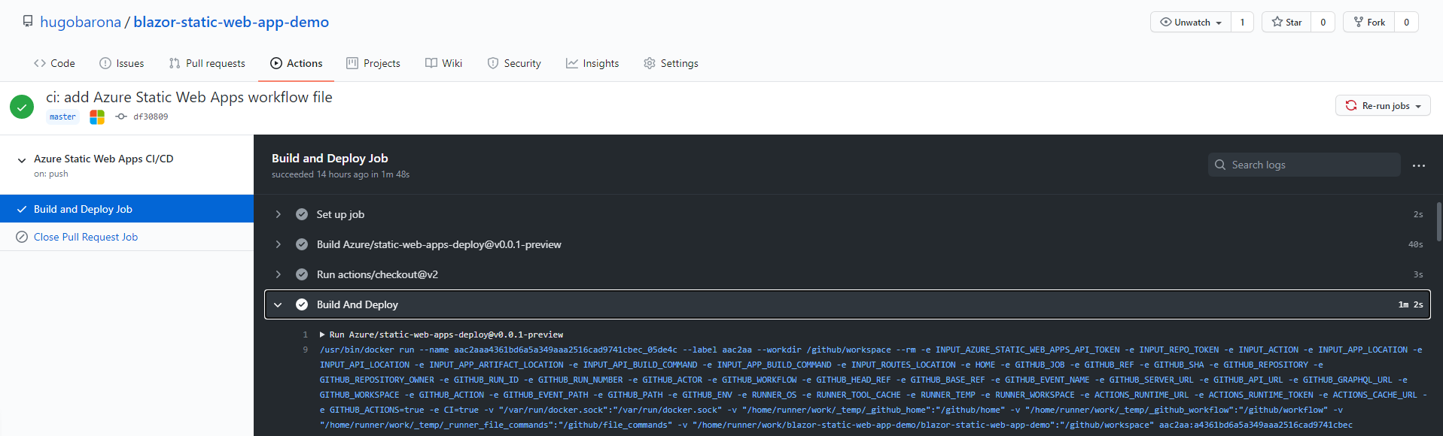Open the Insights tab

point(592,63)
